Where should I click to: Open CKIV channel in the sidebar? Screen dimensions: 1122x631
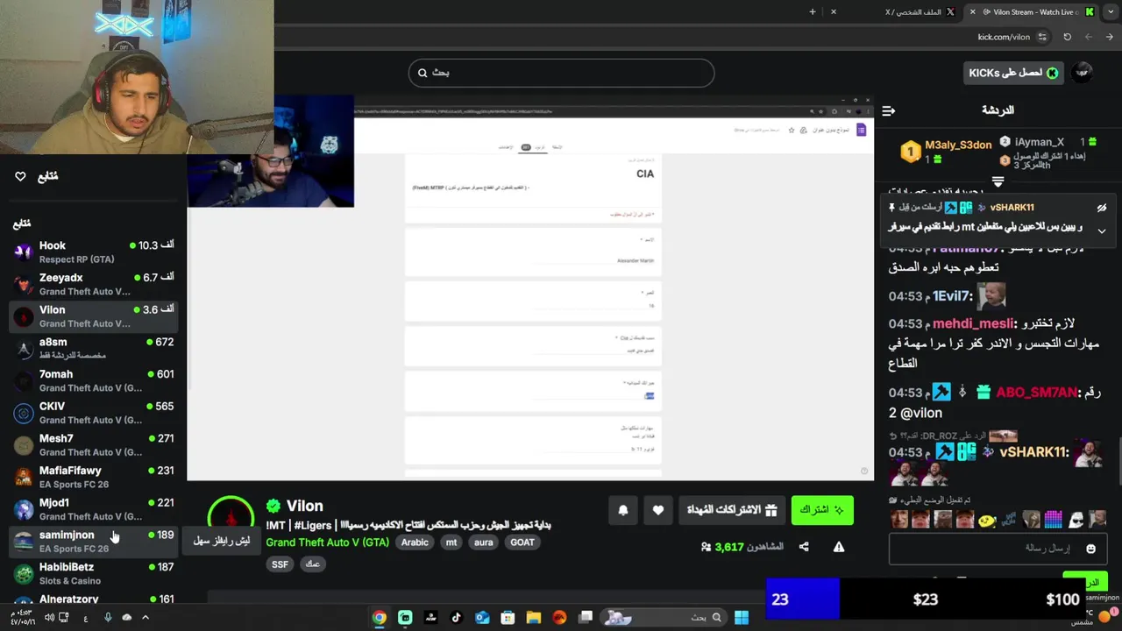[93, 413]
